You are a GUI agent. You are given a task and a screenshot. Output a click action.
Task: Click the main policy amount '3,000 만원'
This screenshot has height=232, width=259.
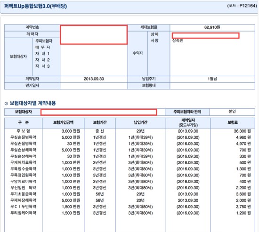71,131
